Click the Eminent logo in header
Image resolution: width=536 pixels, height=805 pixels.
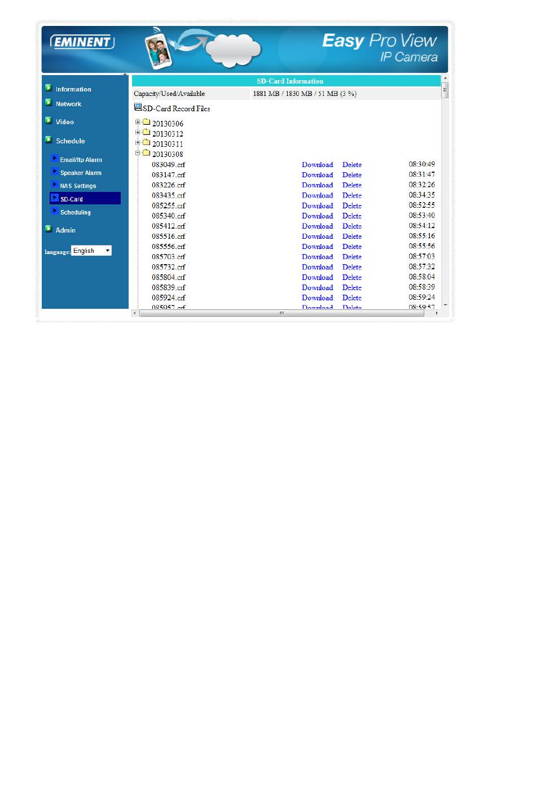pyautogui.click(x=82, y=42)
